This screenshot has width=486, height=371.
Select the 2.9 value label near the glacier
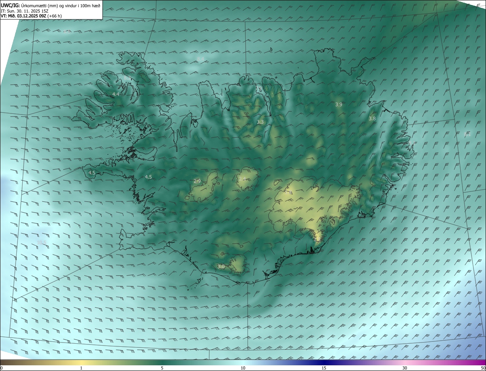(x=197, y=181)
